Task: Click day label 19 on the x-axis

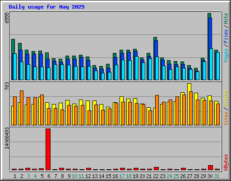Action: 135,176
